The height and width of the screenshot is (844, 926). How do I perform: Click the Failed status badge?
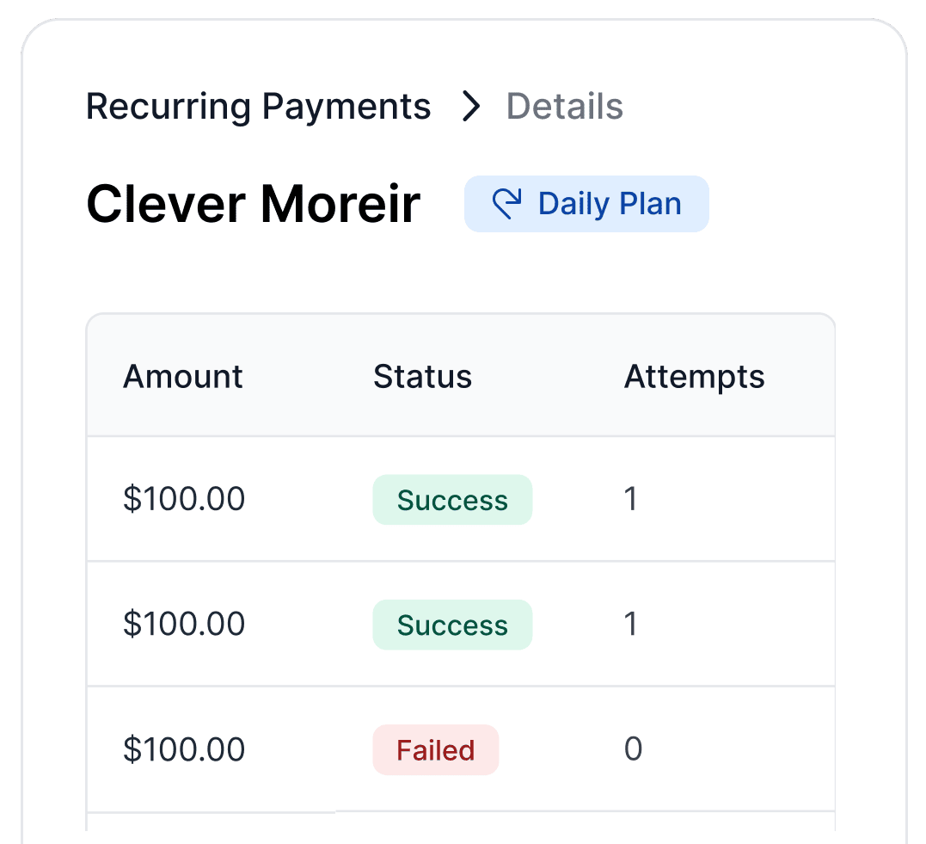[x=435, y=749]
